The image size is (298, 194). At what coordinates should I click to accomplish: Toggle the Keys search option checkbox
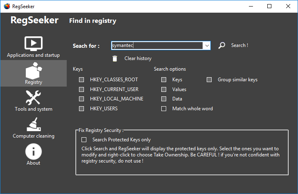click(x=164, y=80)
